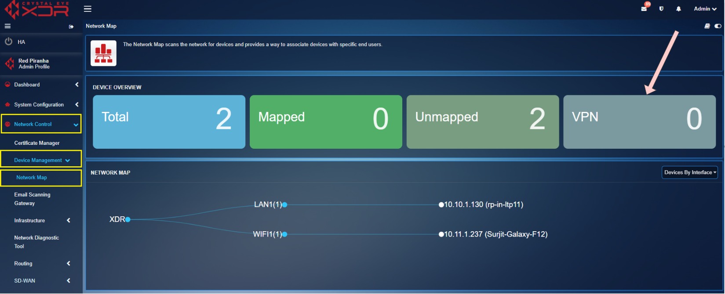This screenshot has height=294, width=725.
Task: Click the sidebar collapse hamburger icon
Action: tap(7, 26)
